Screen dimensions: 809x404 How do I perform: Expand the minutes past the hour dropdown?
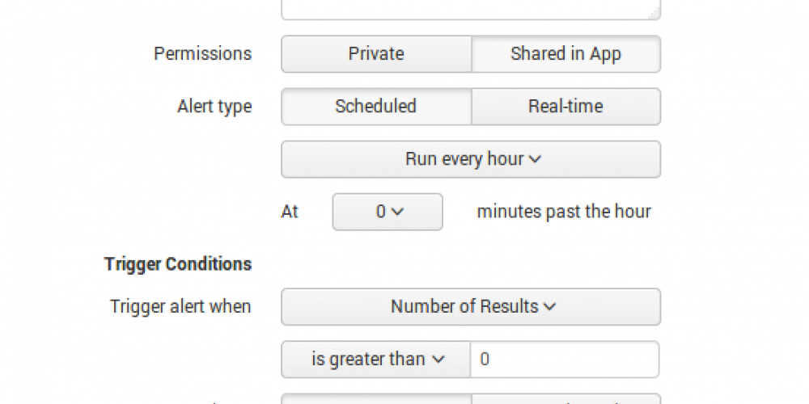[388, 212]
